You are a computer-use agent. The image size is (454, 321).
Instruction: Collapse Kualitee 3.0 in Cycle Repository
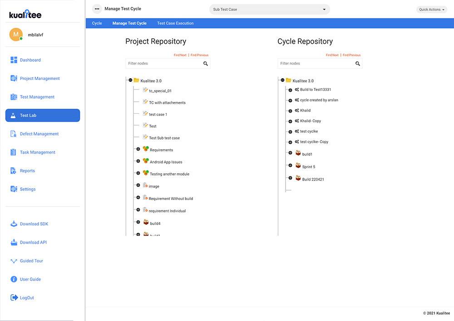pyautogui.click(x=282, y=80)
